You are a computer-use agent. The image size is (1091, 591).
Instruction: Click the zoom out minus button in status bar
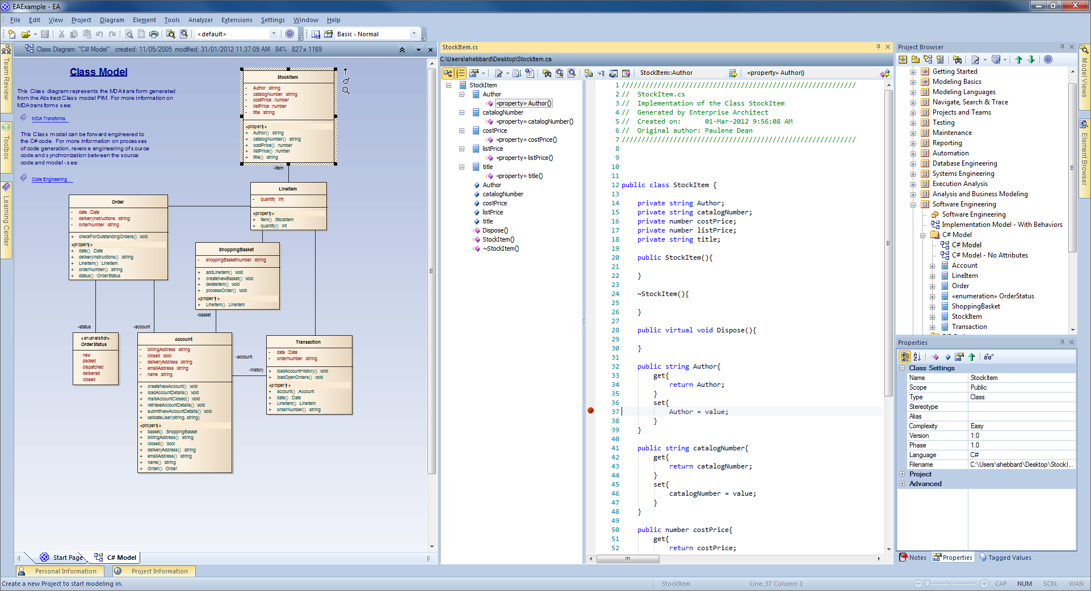918,584
